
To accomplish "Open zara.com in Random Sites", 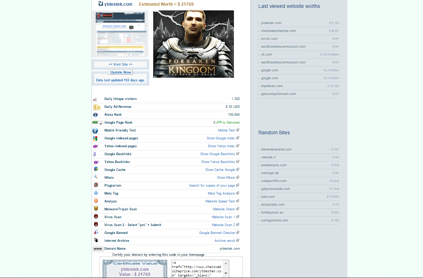I will [x=268, y=197].
